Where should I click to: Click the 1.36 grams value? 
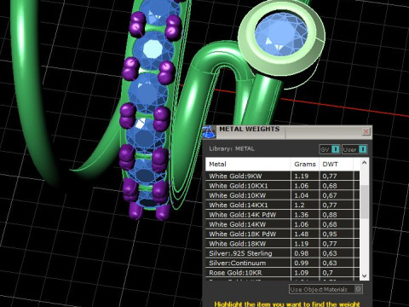tap(302, 215)
